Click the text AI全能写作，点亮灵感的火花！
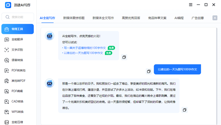The height and width of the screenshot is (125, 221). click(x=81, y=36)
